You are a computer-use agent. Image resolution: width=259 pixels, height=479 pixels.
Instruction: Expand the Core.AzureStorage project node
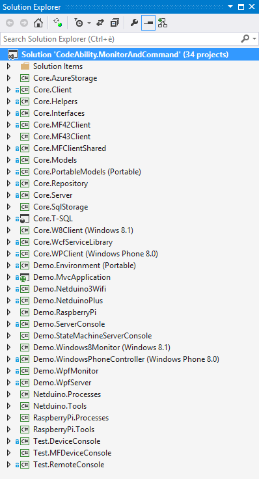[x=9, y=78]
